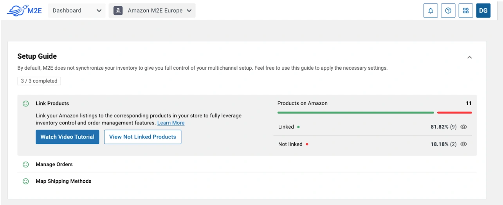
Task: Expand the Manage Orders step
Action: pyautogui.click(x=54, y=165)
